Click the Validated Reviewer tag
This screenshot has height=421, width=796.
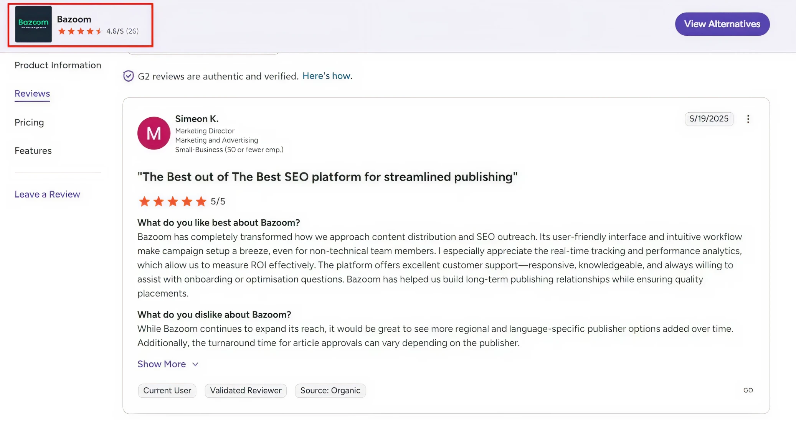pyautogui.click(x=246, y=390)
